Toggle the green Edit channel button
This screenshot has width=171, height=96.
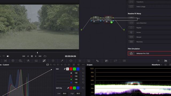(x=74, y=69)
